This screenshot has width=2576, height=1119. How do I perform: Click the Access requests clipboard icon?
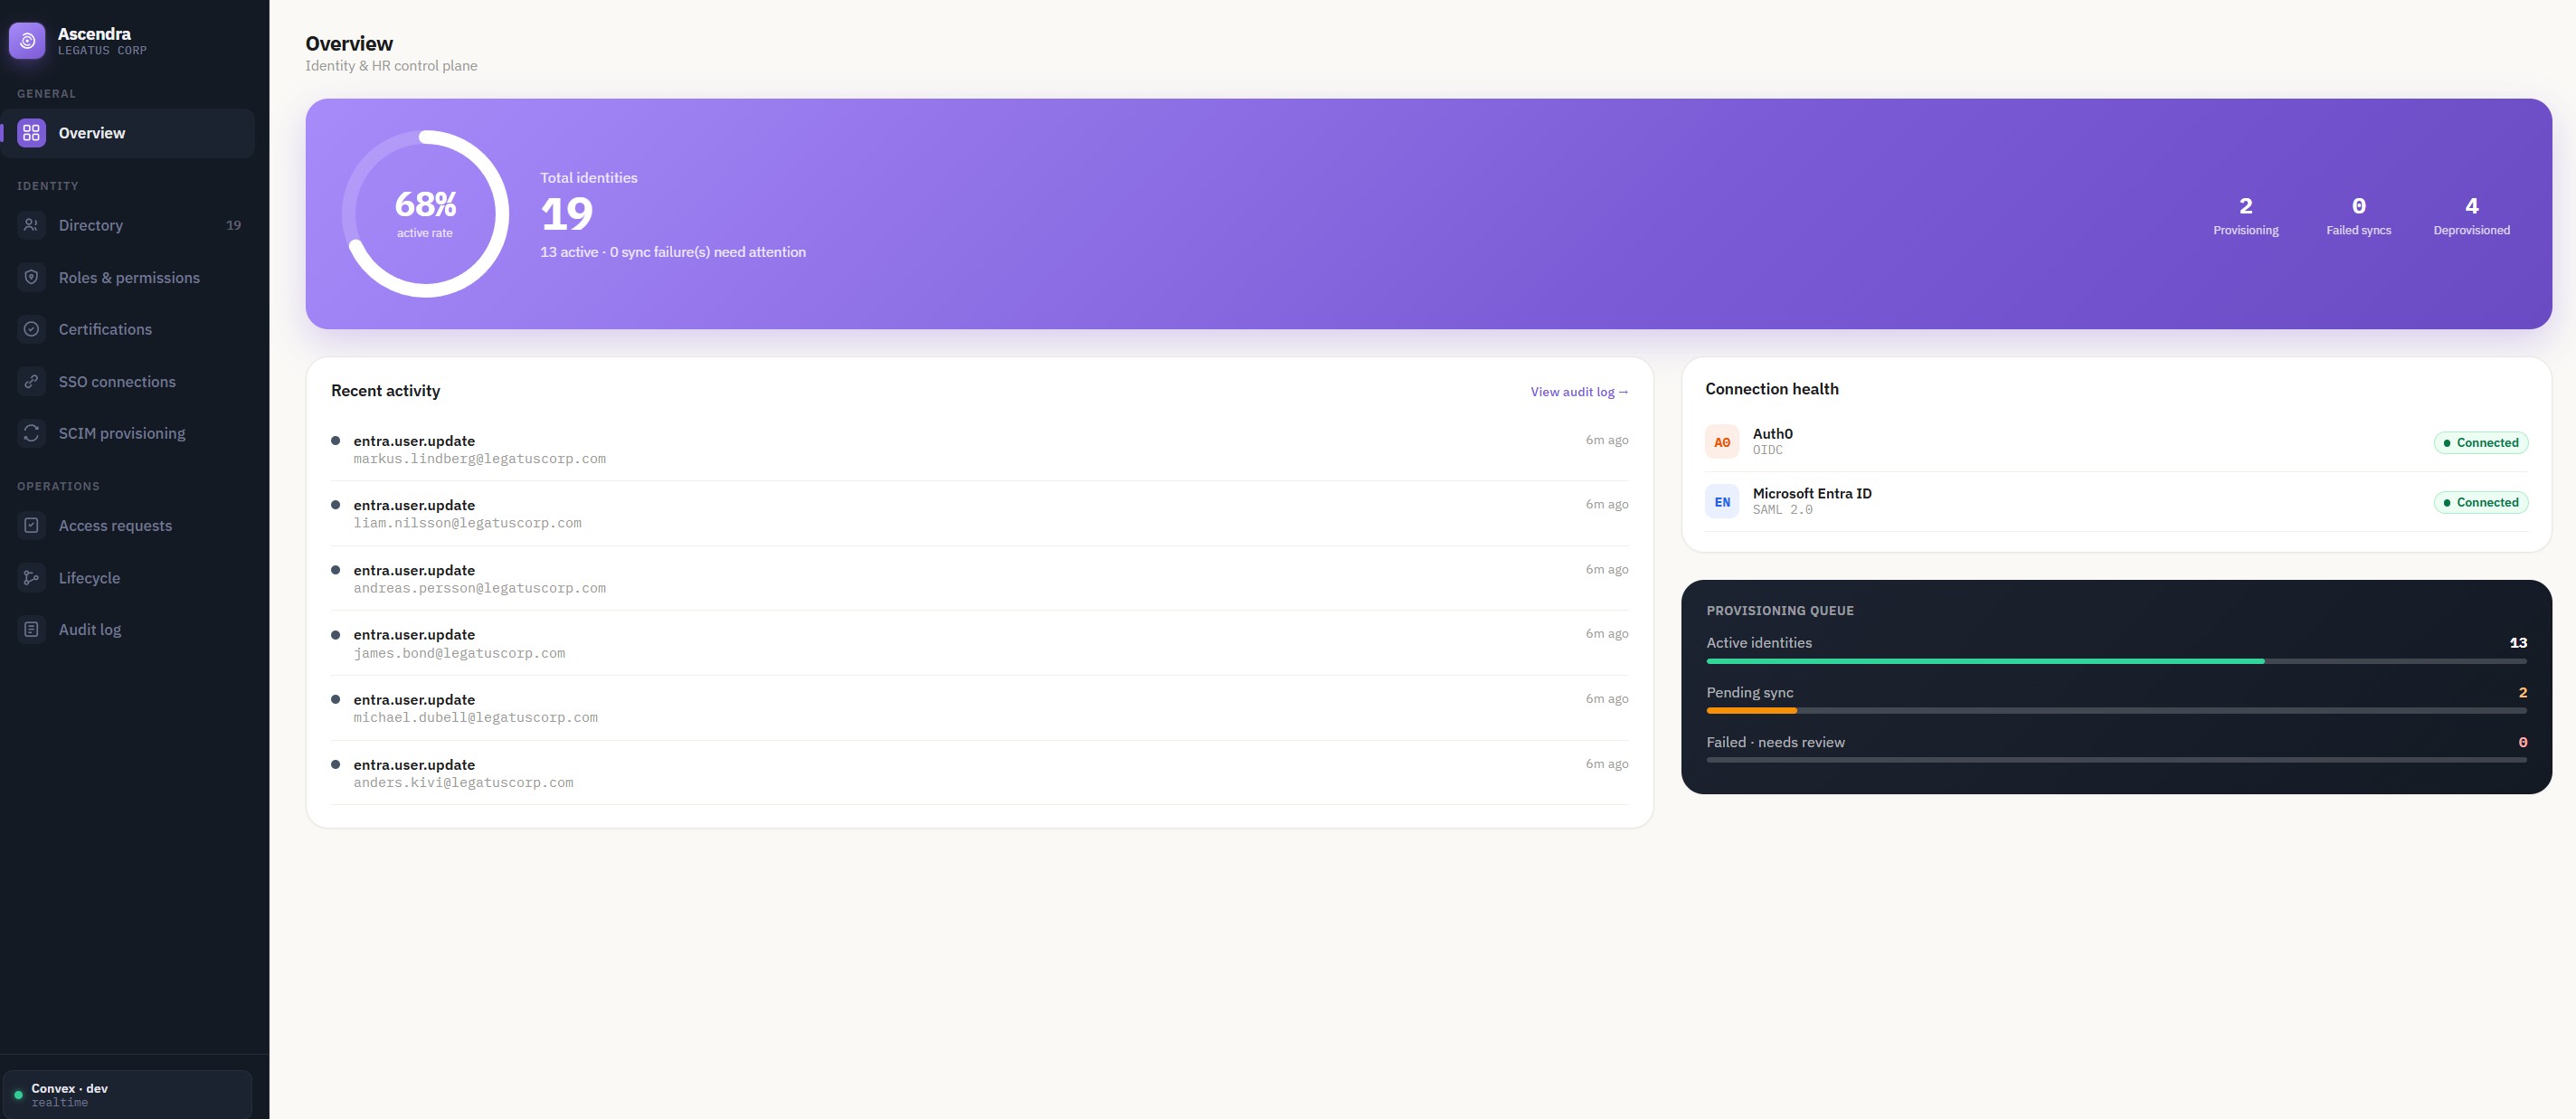click(31, 525)
